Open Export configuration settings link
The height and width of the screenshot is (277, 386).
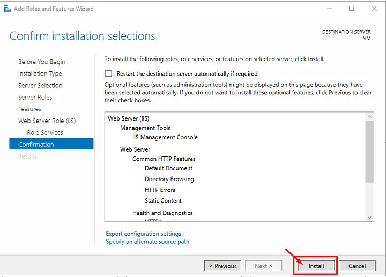(x=144, y=234)
